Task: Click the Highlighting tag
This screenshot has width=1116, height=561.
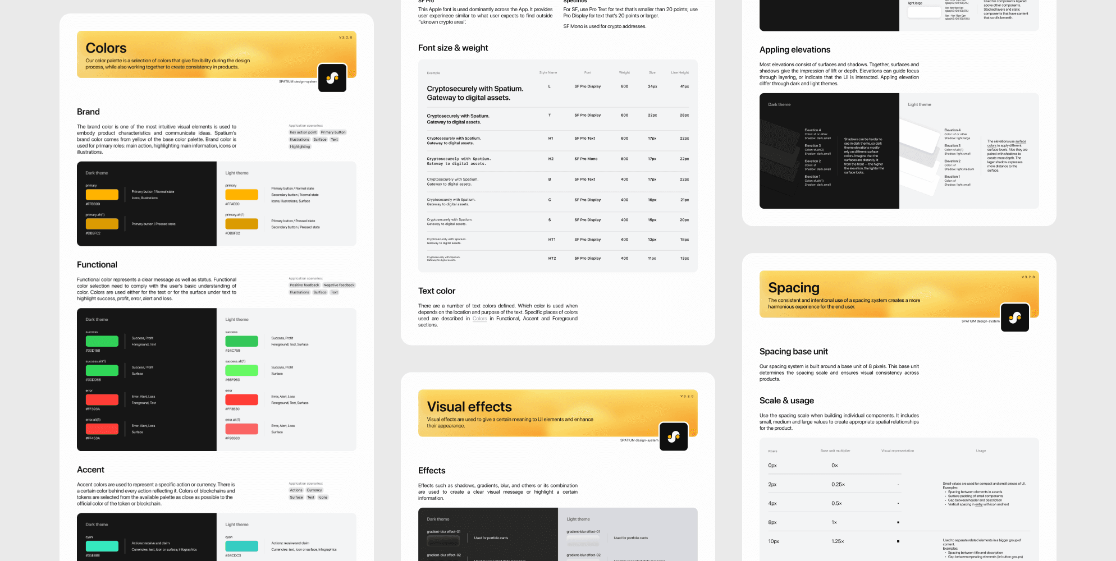Action: point(300,147)
